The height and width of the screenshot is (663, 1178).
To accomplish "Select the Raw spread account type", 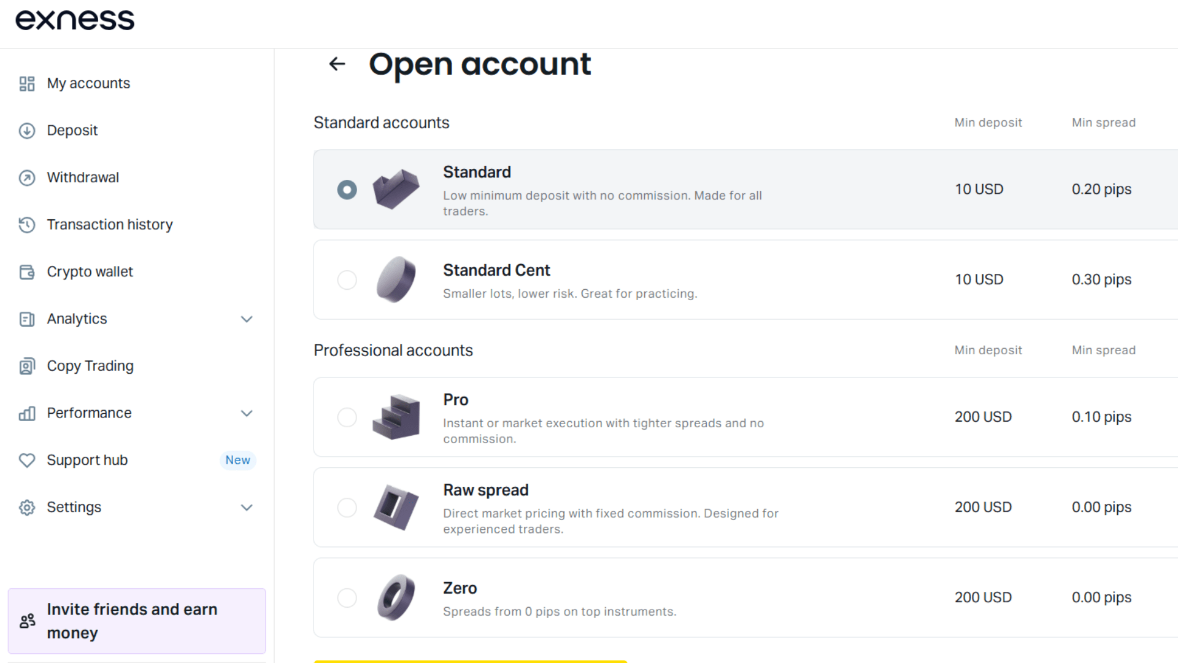I will tap(347, 507).
